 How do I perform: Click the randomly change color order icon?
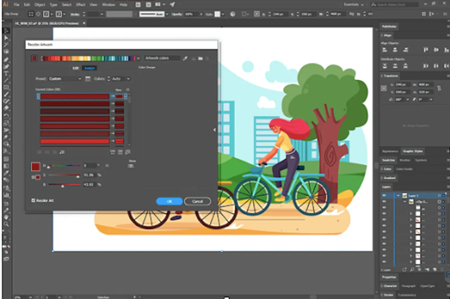[113, 152]
